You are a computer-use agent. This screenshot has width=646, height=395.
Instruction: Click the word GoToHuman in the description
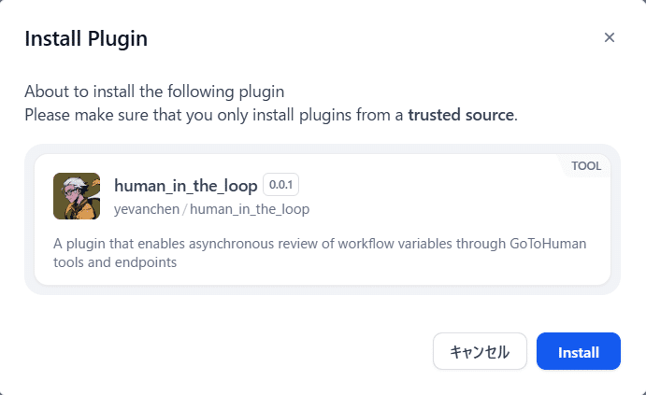coord(549,244)
